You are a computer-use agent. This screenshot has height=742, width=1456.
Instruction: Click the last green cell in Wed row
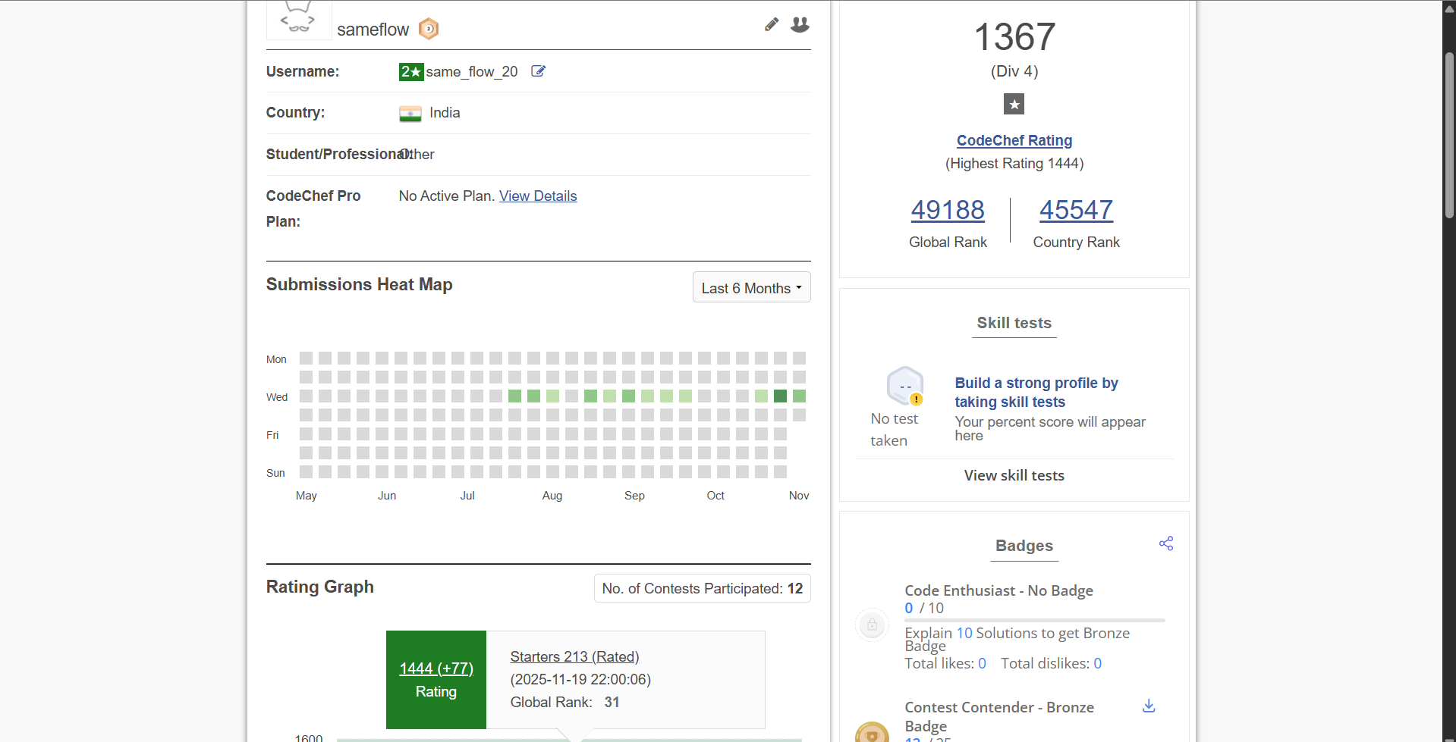799,396
